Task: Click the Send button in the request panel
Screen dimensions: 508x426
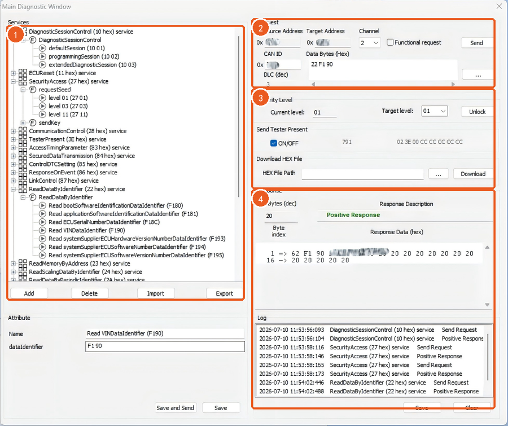Action: (x=476, y=43)
